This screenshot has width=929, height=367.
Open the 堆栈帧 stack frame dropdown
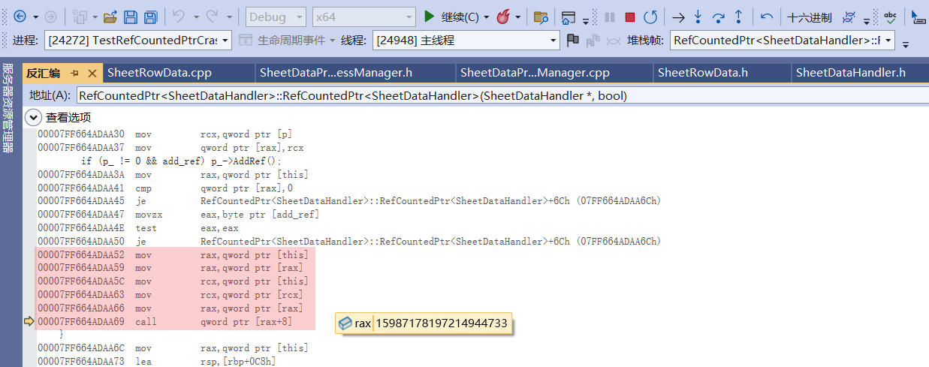pyautogui.click(x=783, y=40)
